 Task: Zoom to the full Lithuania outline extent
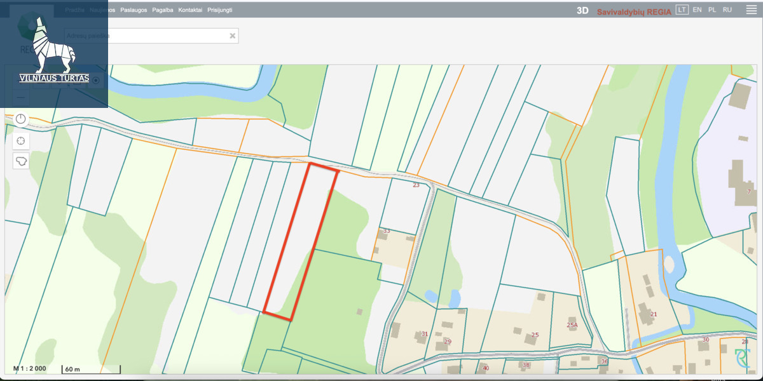click(21, 161)
